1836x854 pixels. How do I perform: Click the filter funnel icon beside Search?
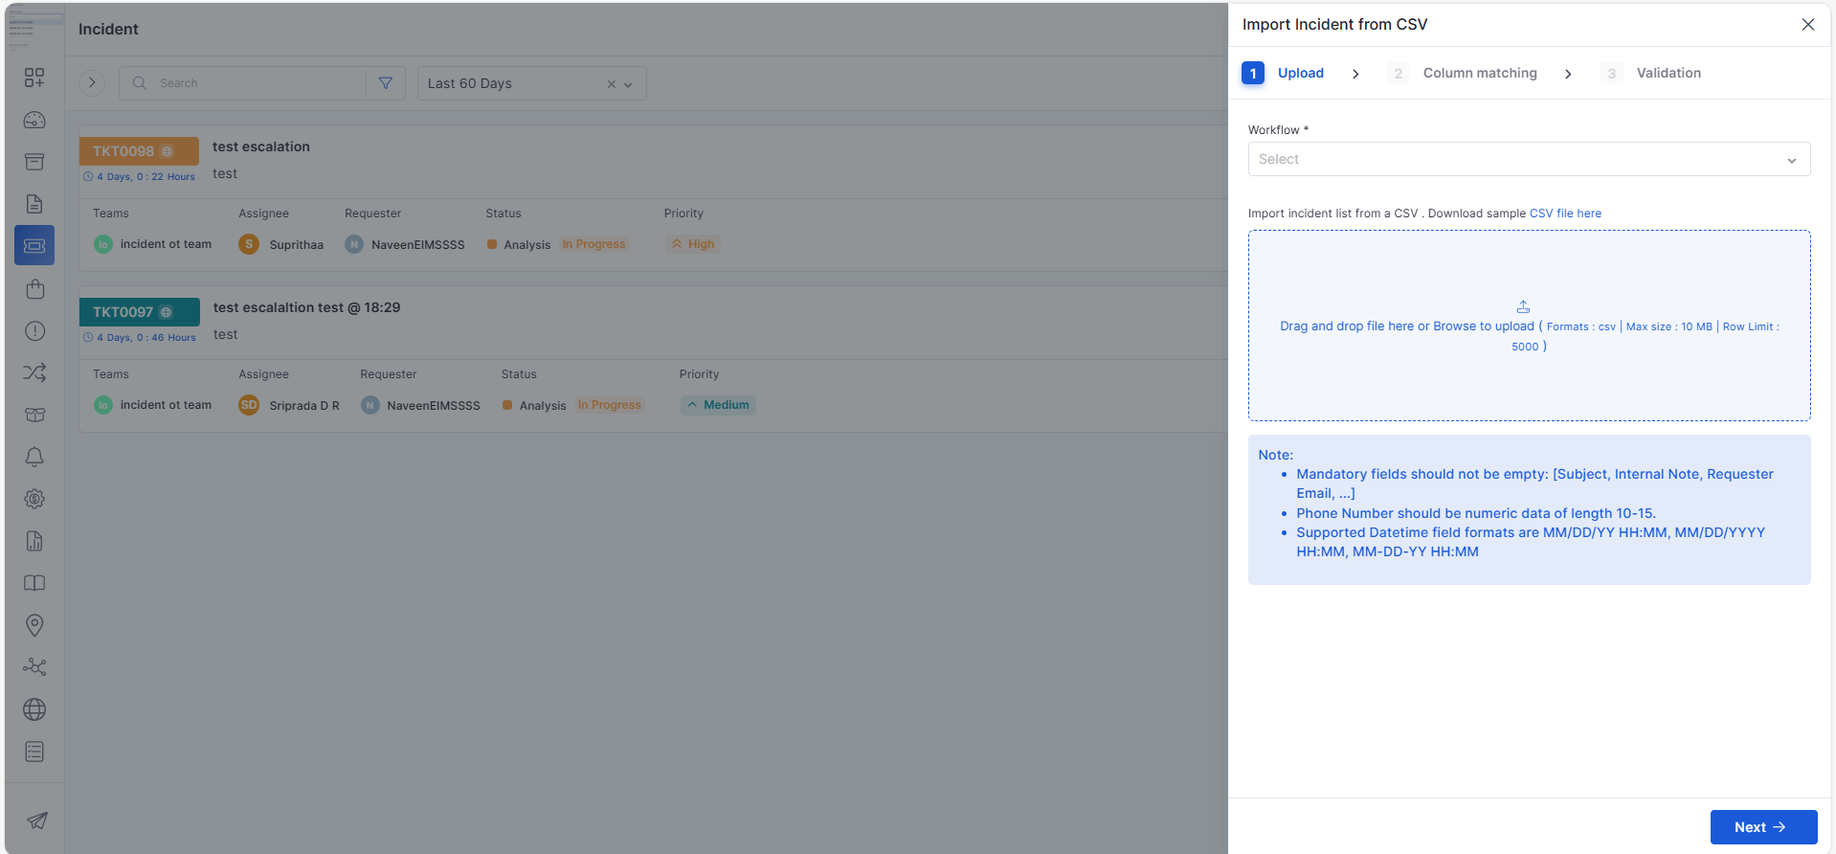[386, 83]
